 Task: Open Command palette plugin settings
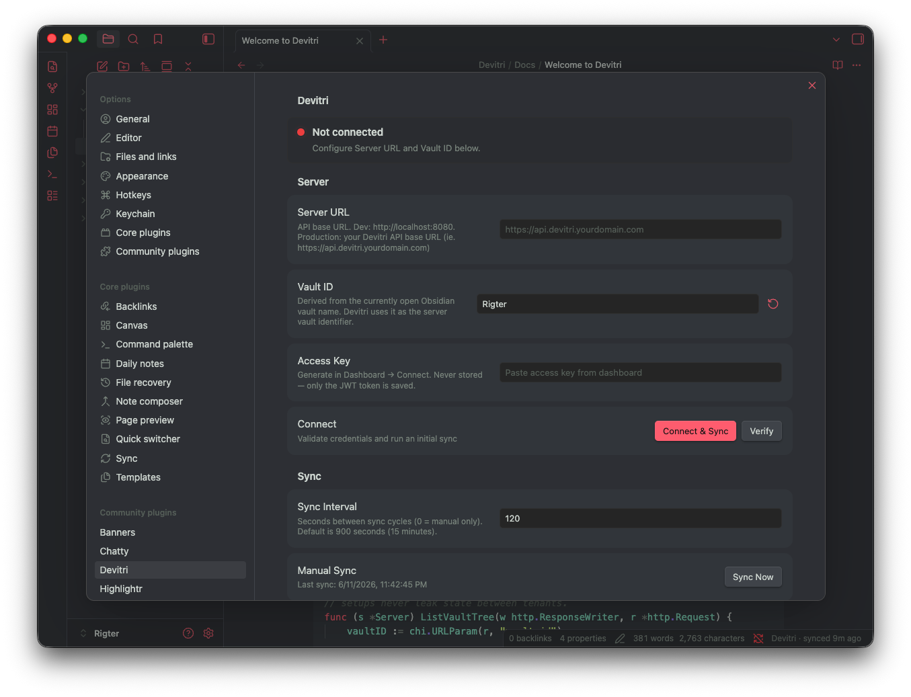coord(170,344)
